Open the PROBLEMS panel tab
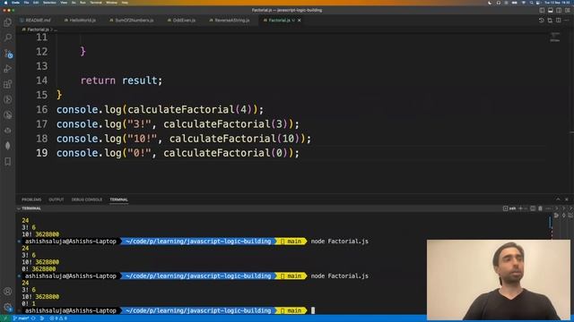The height and width of the screenshot is (322, 574). pos(31,199)
